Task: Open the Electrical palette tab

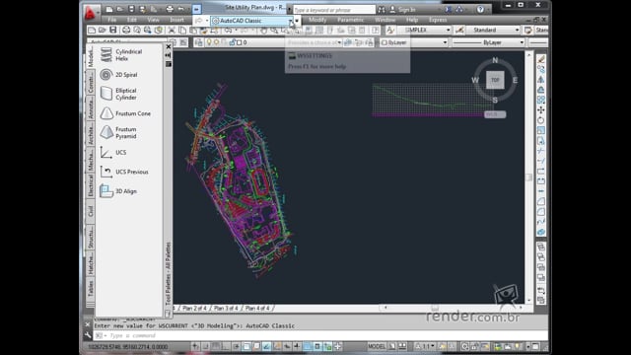Action: pos(91,185)
